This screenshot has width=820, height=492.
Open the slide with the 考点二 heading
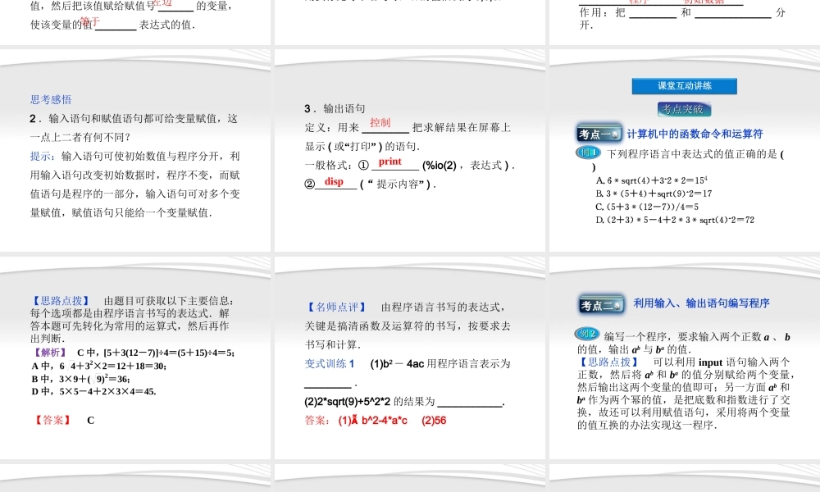(685, 358)
